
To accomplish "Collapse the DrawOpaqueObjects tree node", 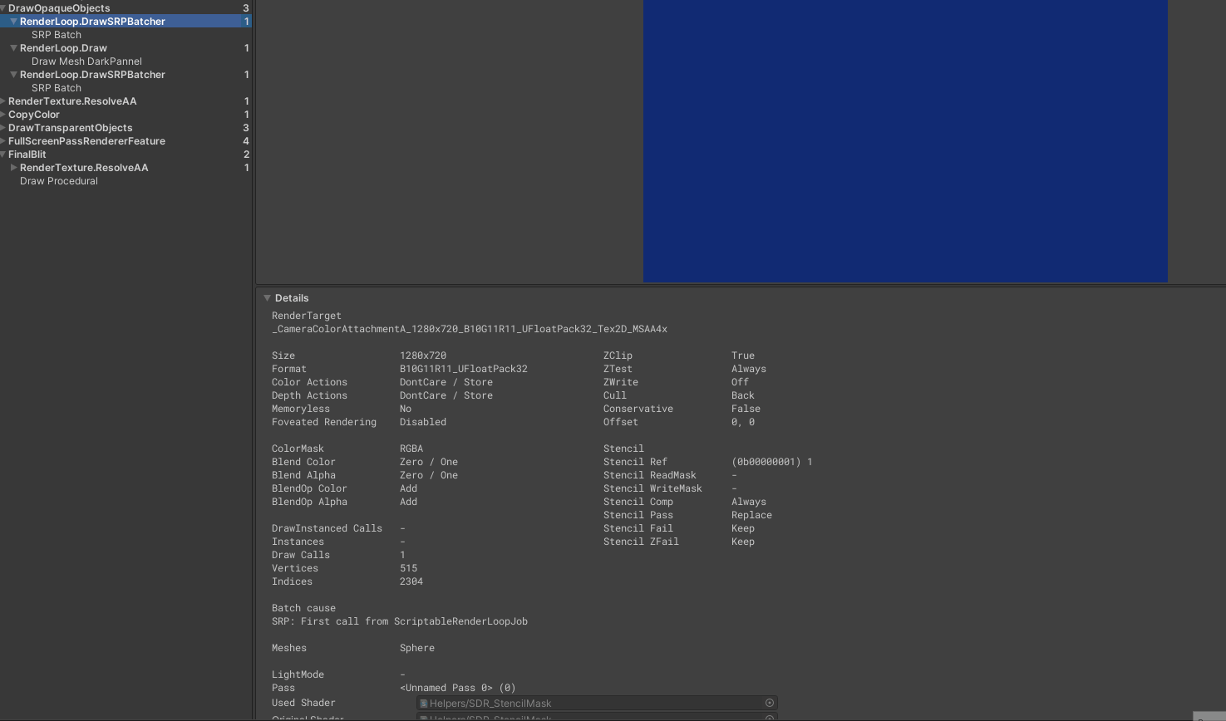I will 3,8.
